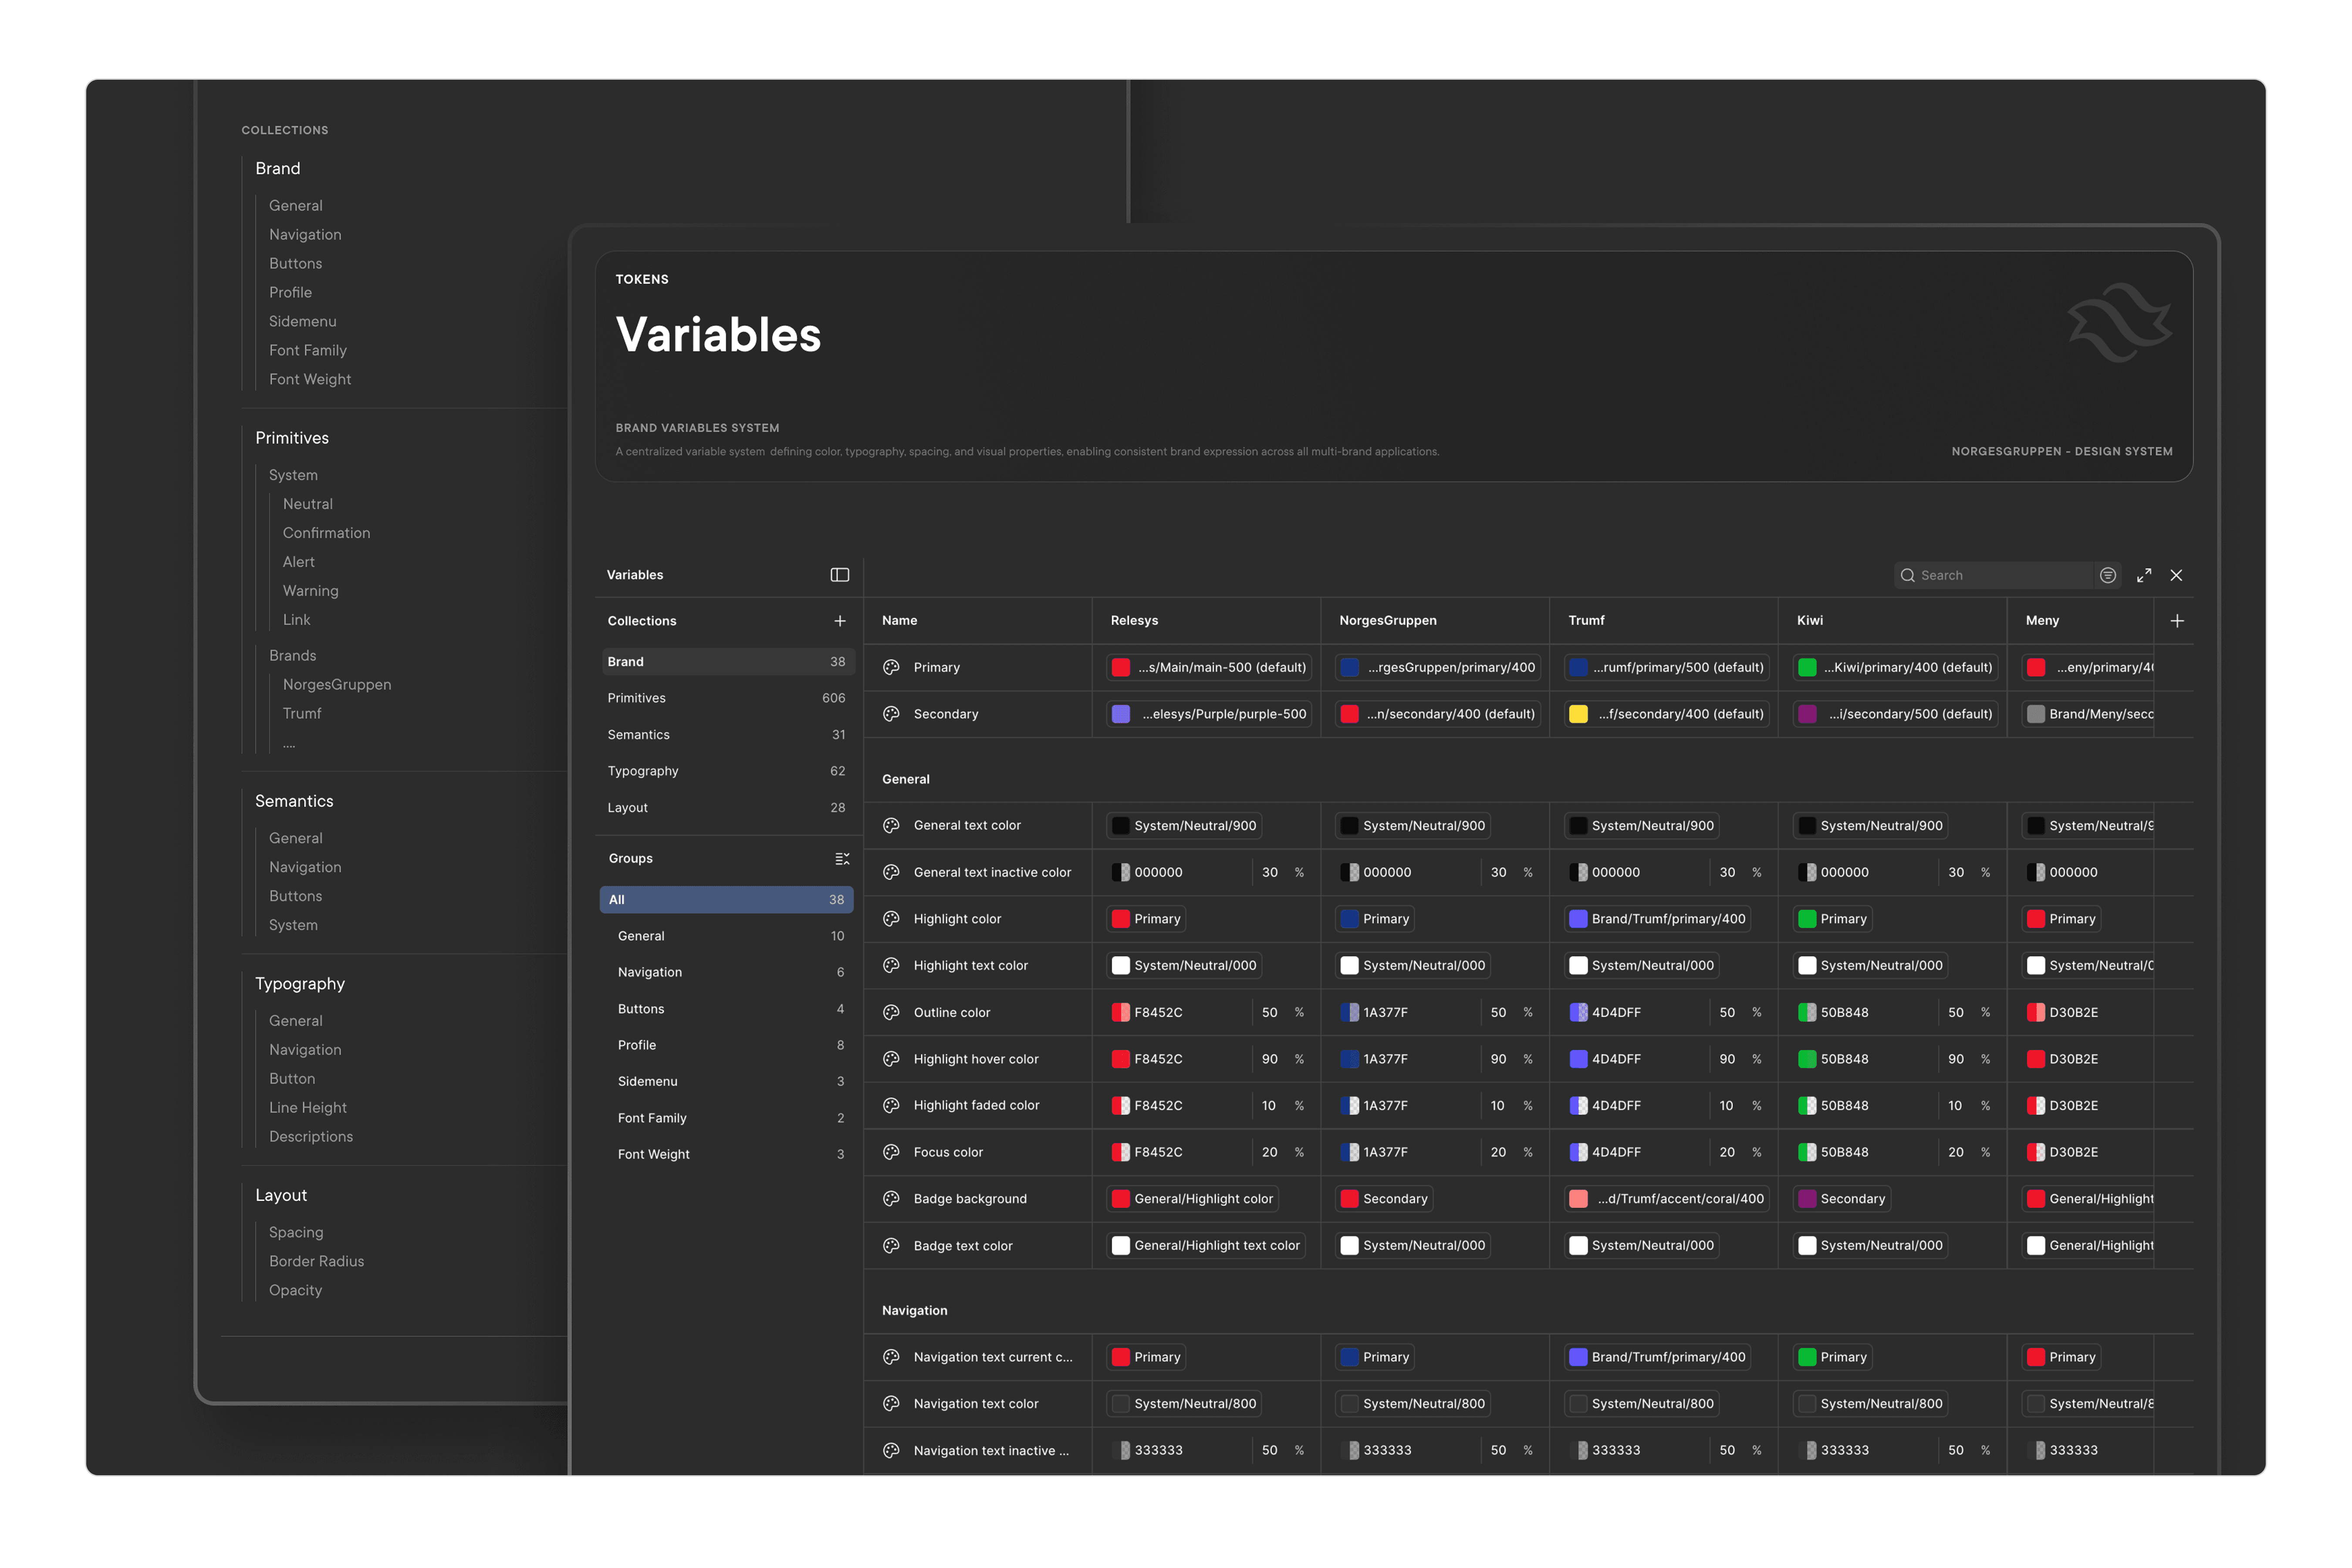Click the palette icon beside Focus color
The image size is (2352, 1568).
(891, 1152)
